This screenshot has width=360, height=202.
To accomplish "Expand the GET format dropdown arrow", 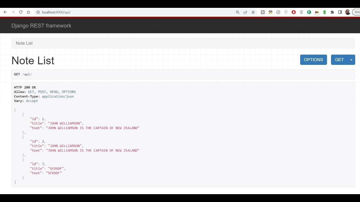I will [351, 60].
